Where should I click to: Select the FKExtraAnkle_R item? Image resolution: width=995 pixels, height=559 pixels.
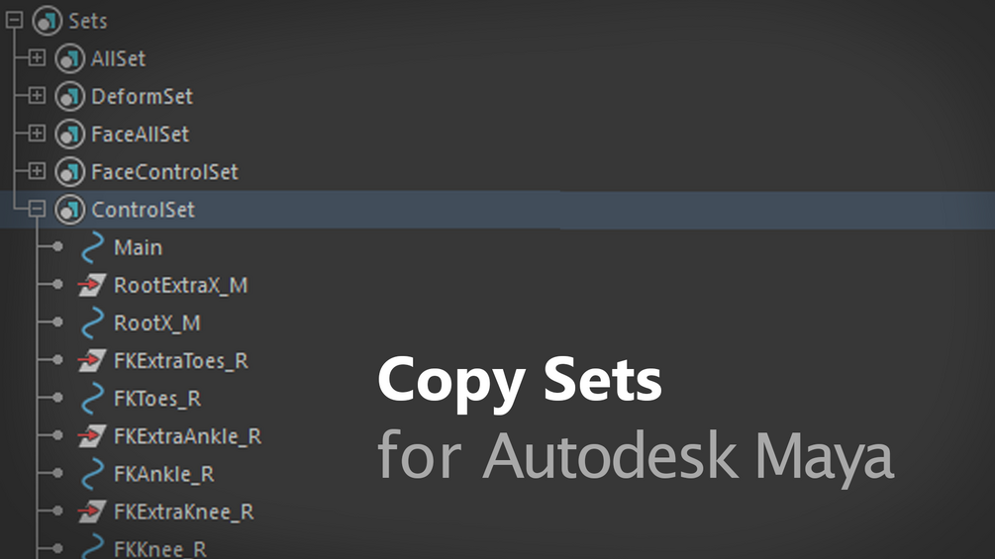click(187, 436)
